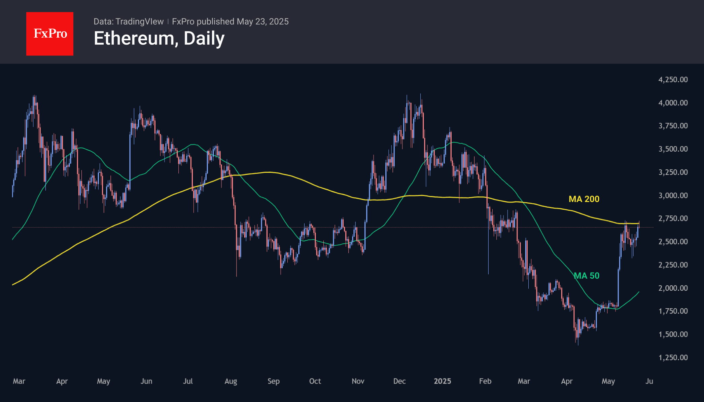This screenshot has width=704, height=402.
Task: Select the Dec marker on the time axis
Action: pos(399,381)
